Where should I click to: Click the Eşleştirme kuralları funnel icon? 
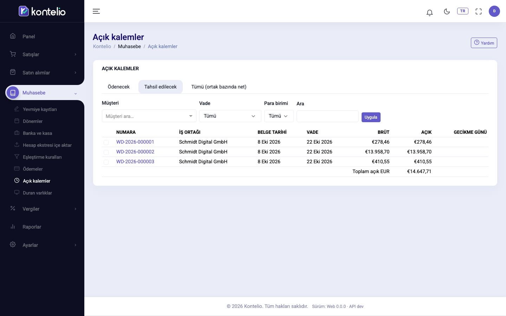tap(17, 157)
